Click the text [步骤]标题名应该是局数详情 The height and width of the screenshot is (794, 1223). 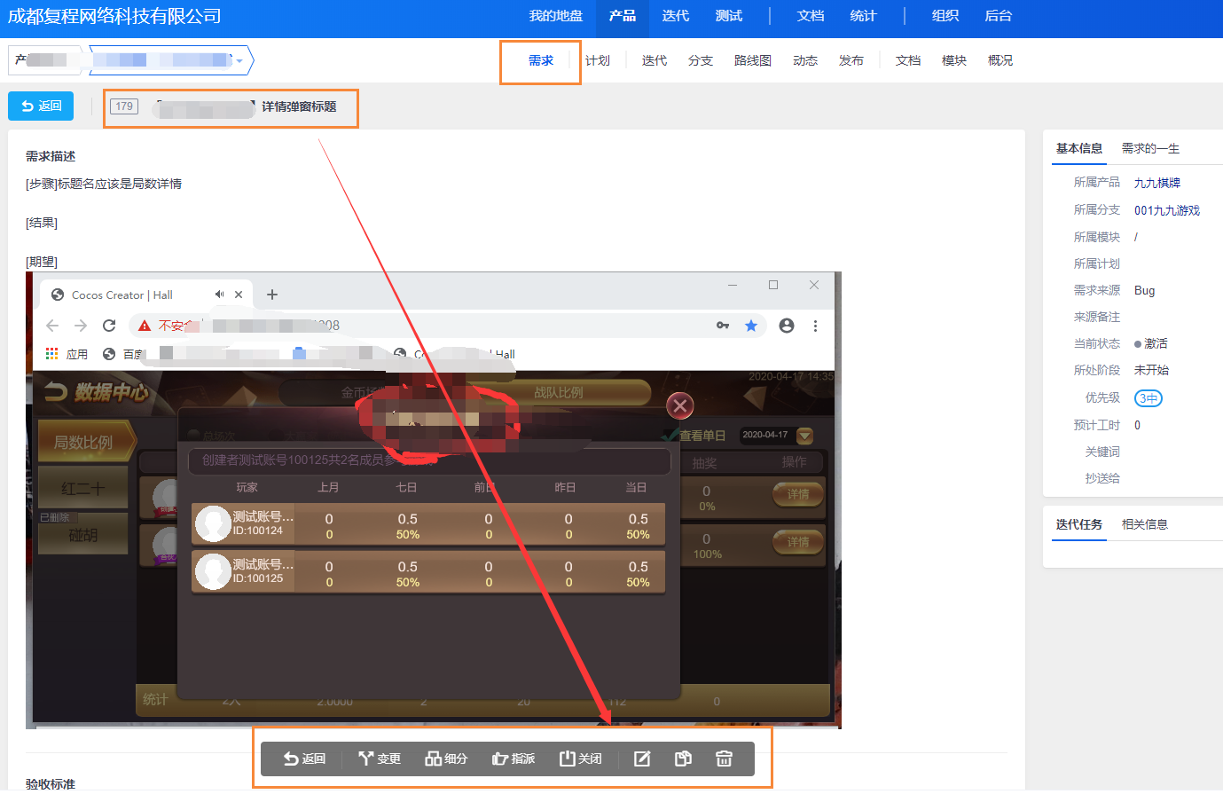(104, 184)
